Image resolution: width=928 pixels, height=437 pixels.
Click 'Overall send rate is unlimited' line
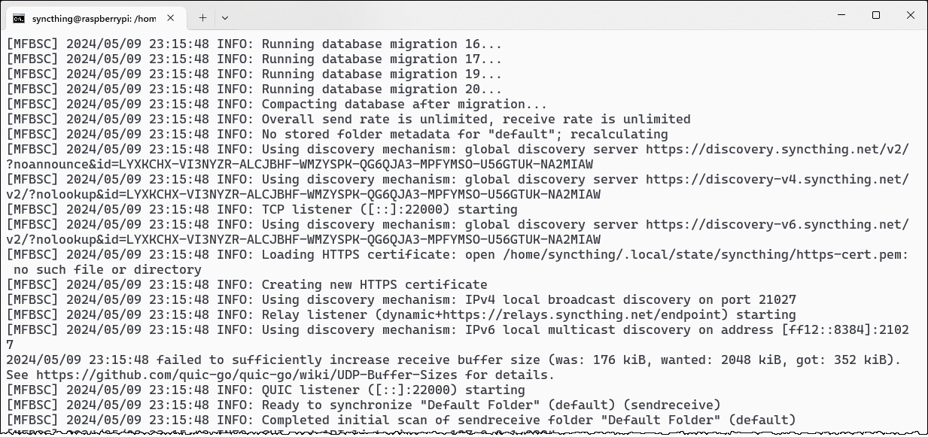pos(348,119)
